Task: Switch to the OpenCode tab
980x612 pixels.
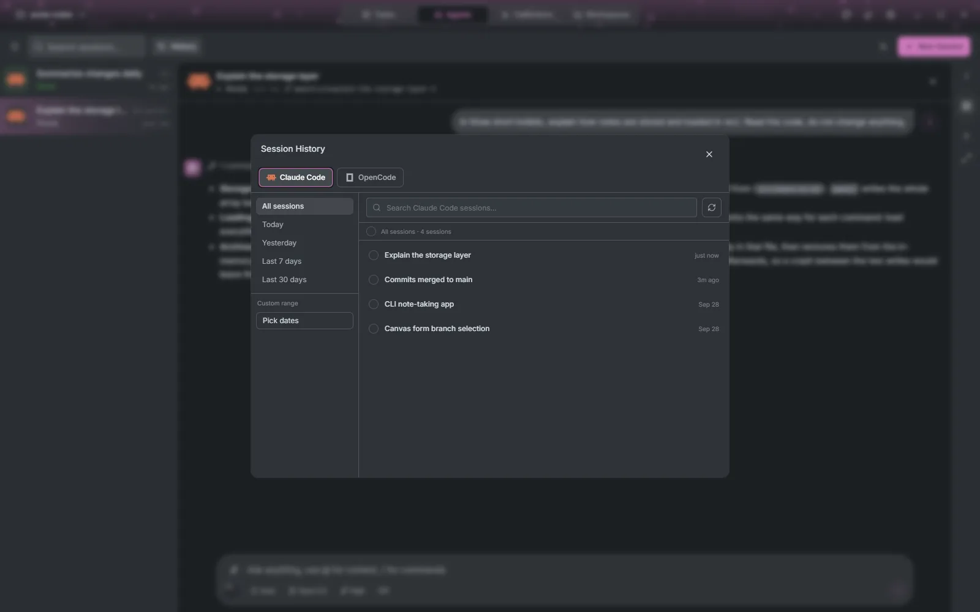Action: tap(370, 177)
